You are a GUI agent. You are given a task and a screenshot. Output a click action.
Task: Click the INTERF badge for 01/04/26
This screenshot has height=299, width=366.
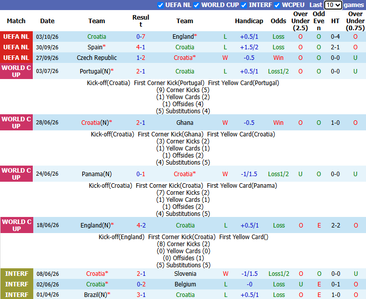[17, 294]
